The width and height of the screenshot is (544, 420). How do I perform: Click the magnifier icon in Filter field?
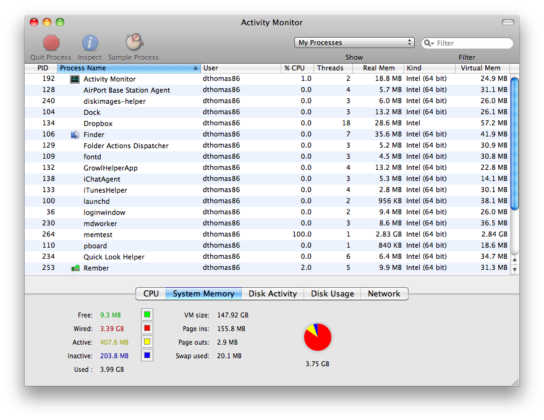coord(429,43)
